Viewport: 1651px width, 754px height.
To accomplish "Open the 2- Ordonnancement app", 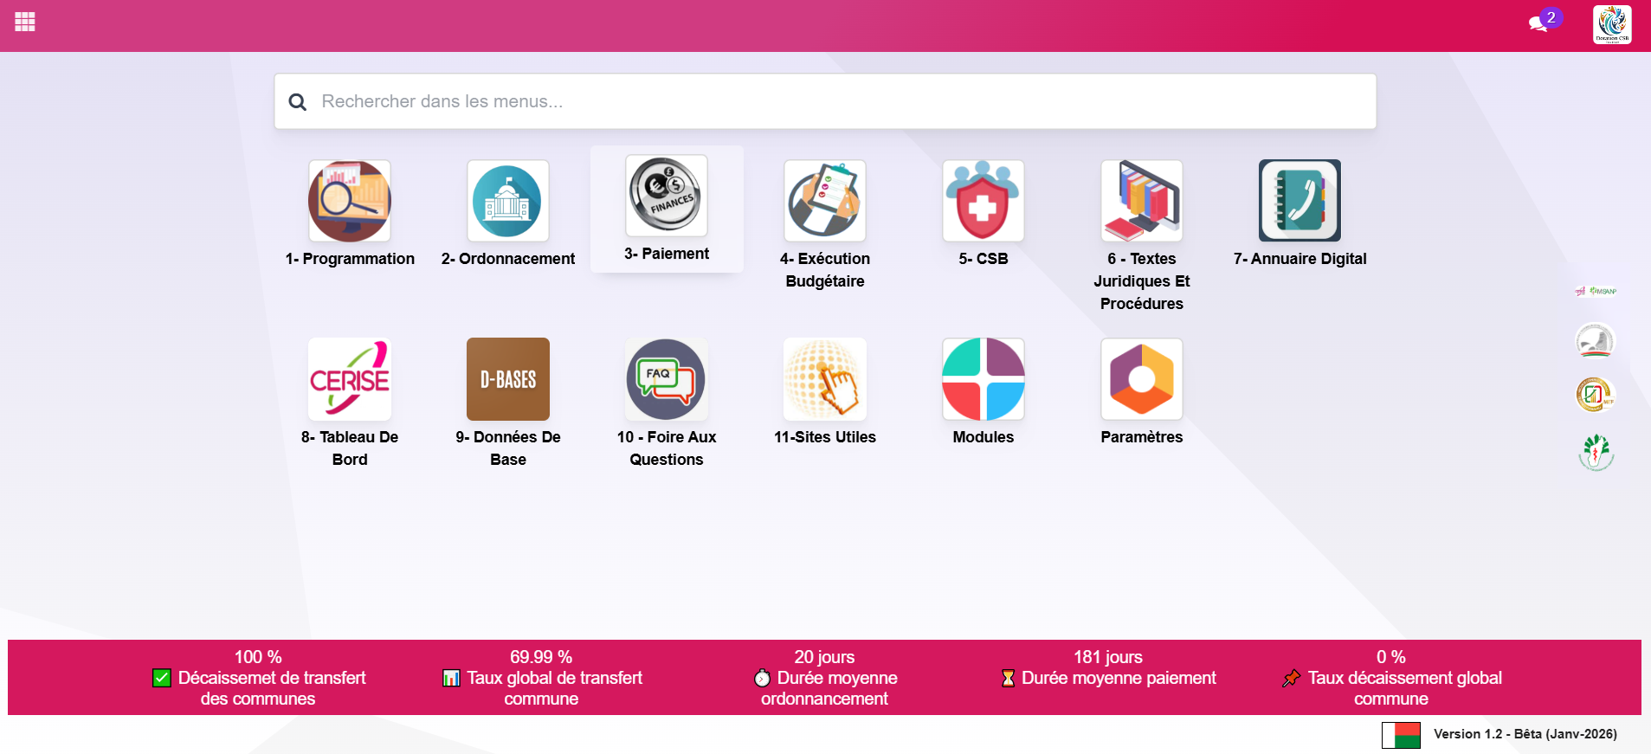I will [508, 213].
